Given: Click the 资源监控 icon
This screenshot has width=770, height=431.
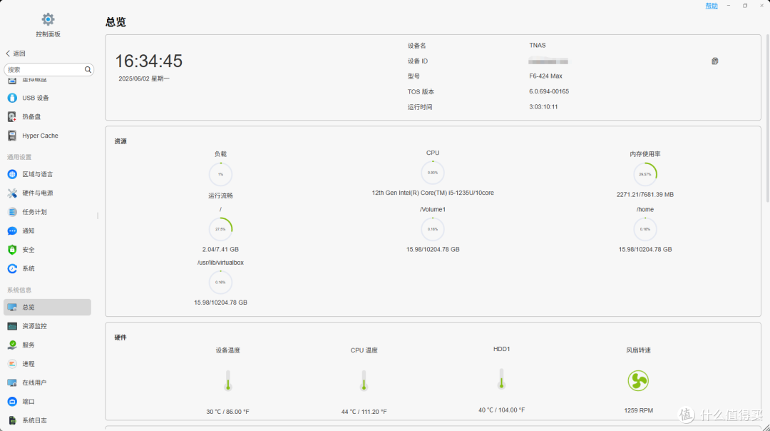Looking at the screenshot, I should [x=12, y=326].
